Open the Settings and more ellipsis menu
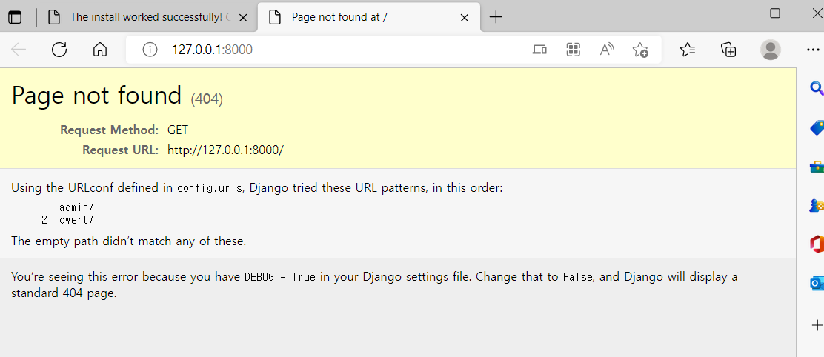824x357 pixels. coord(813,50)
